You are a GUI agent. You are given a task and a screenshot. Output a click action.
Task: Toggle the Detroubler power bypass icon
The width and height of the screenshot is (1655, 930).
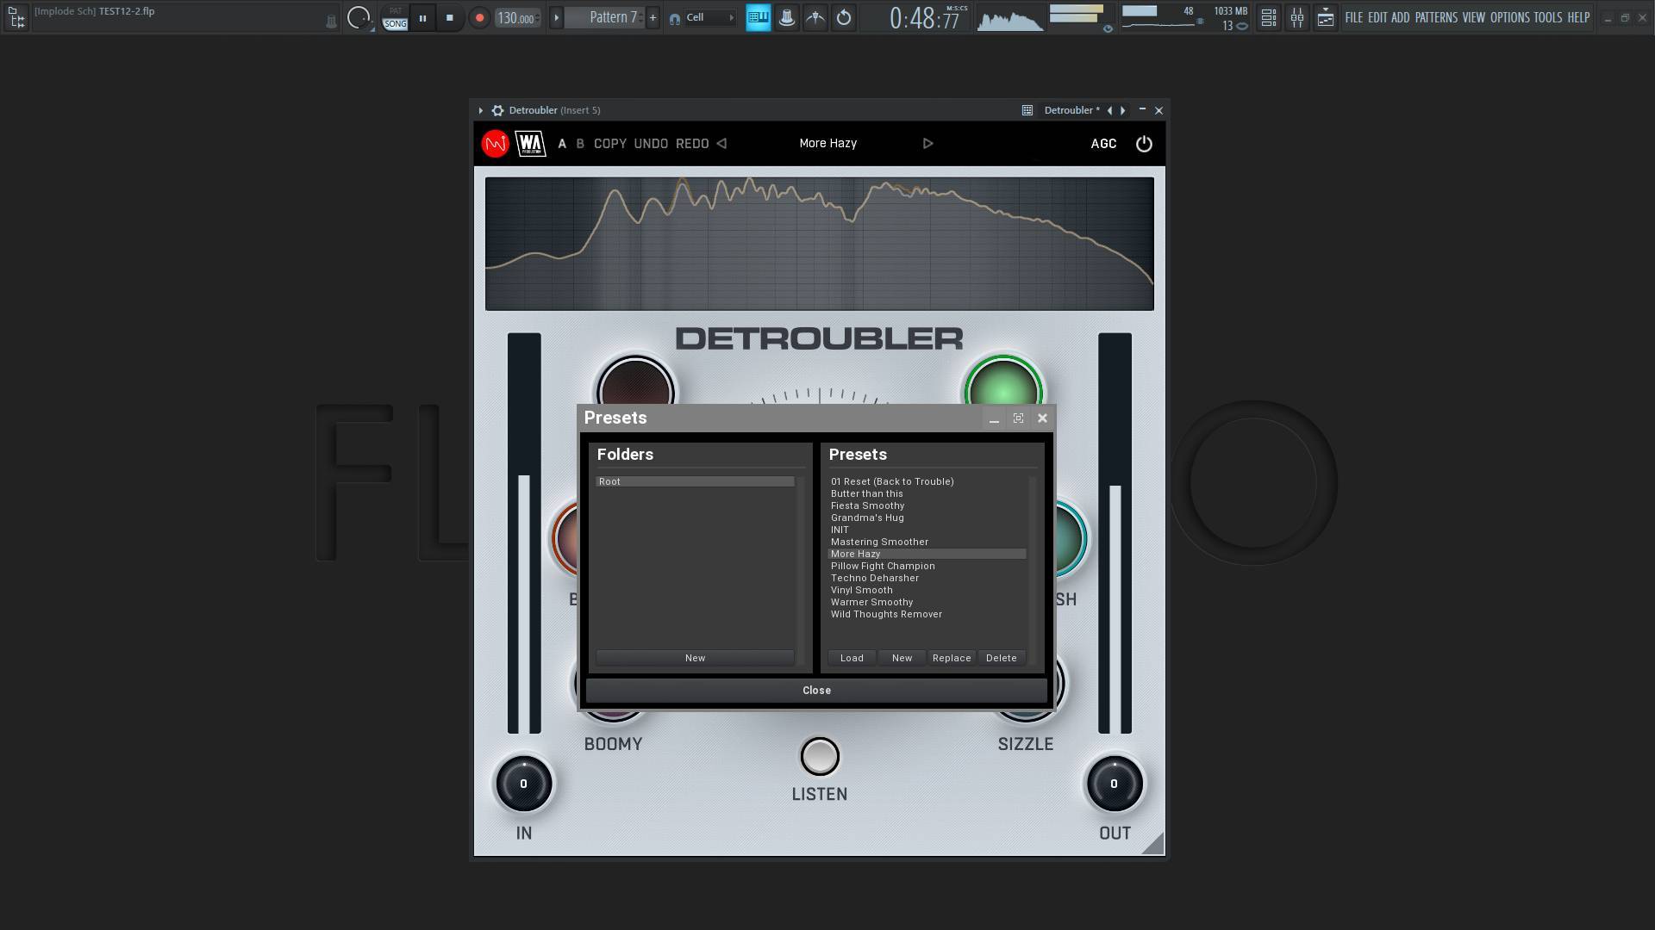(1144, 144)
